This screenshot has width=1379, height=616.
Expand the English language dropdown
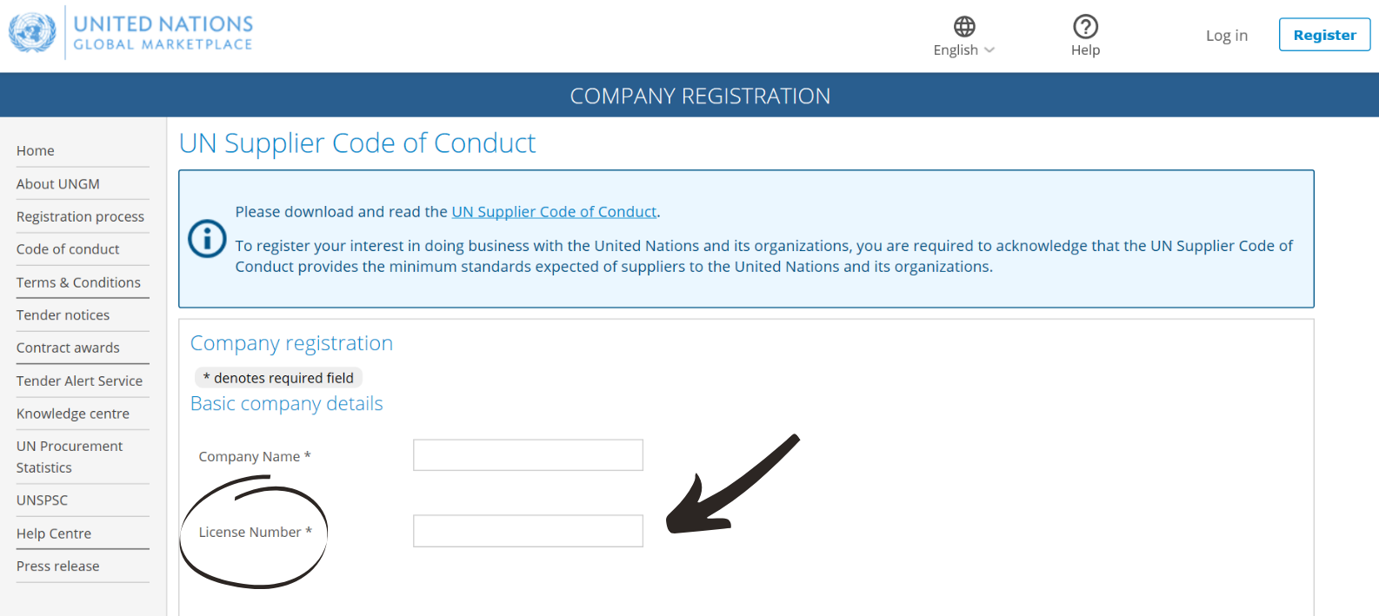tap(963, 50)
